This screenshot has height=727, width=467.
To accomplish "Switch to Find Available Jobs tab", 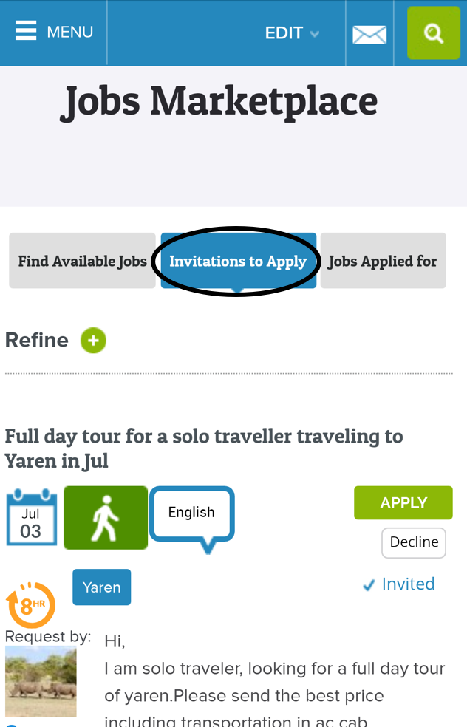I will coord(83,261).
